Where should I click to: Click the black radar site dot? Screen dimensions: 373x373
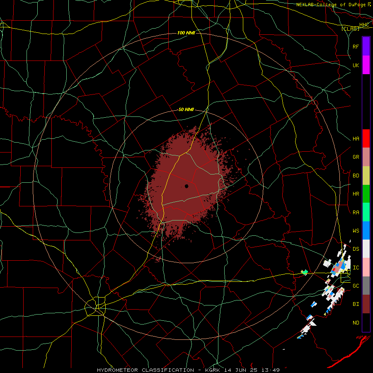click(186, 186)
